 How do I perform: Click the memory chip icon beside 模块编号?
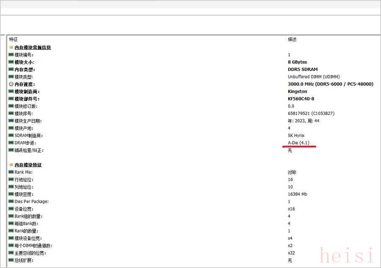(x=11, y=55)
